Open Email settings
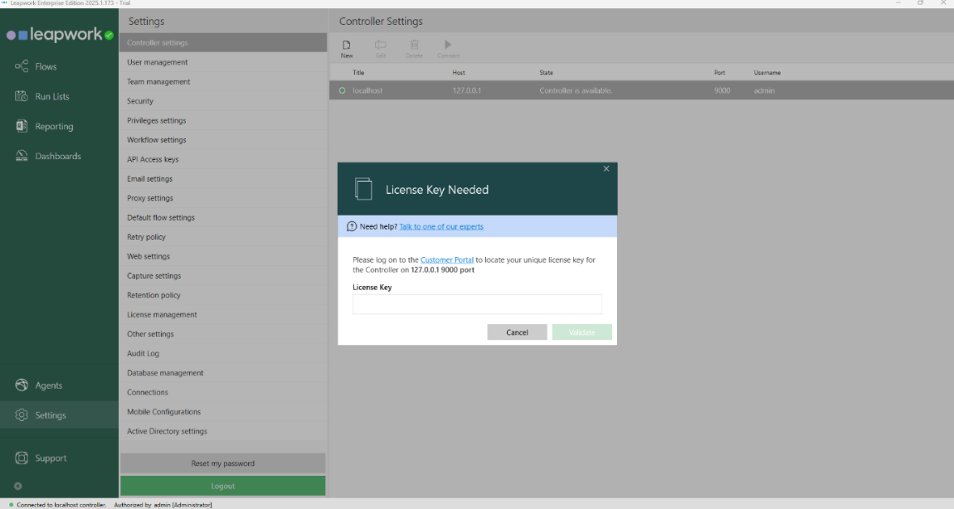The width and height of the screenshot is (954, 509). pos(222,179)
